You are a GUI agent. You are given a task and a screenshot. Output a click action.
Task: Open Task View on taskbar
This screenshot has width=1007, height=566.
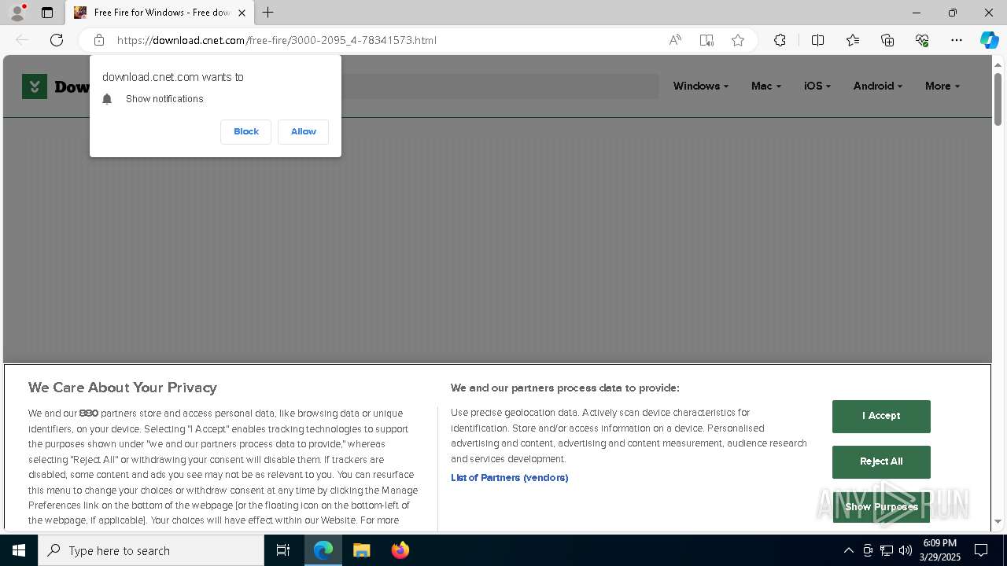pyautogui.click(x=283, y=550)
